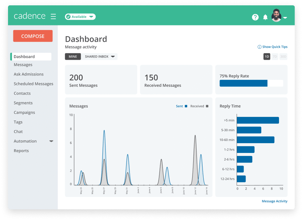
Task: Open the profile avatar menu
Action: tap(277, 16)
